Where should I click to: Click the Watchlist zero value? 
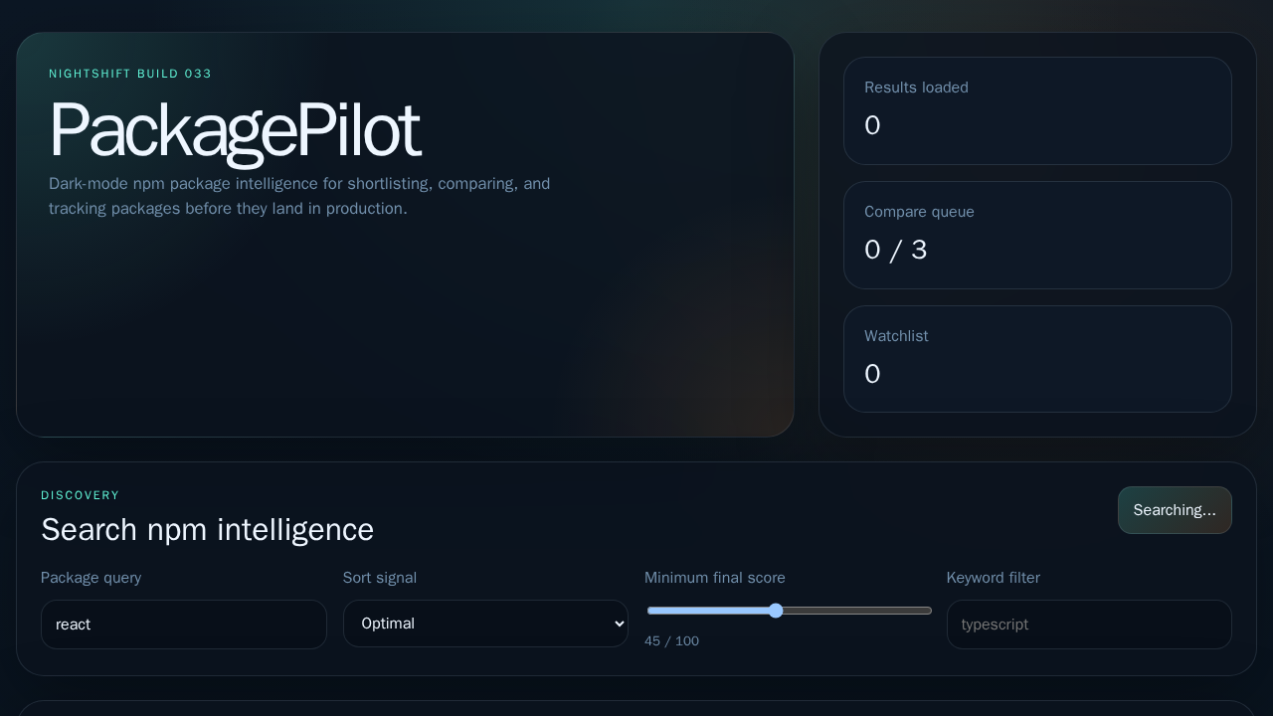tap(872, 374)
